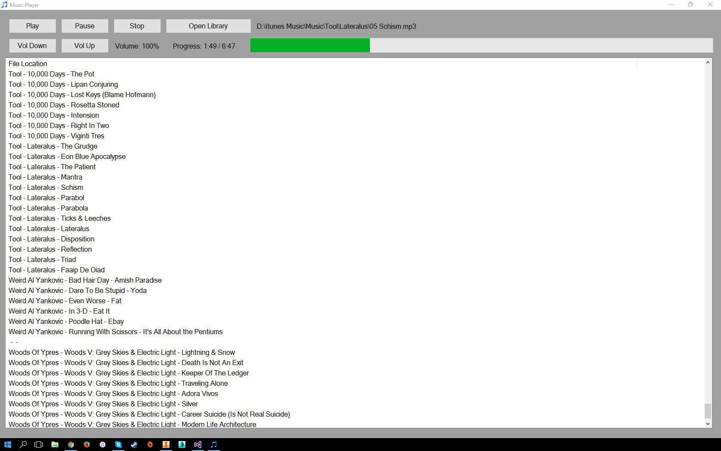Select 'It's All About the Pentiums'
The image size is (721, 451).
point(115,332)
